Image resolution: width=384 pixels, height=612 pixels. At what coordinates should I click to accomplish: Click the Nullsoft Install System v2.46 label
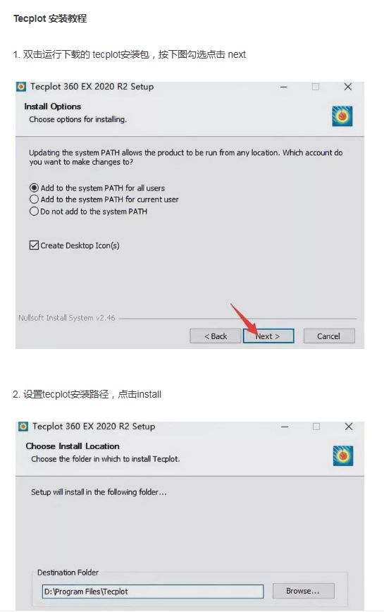point(67,318)
